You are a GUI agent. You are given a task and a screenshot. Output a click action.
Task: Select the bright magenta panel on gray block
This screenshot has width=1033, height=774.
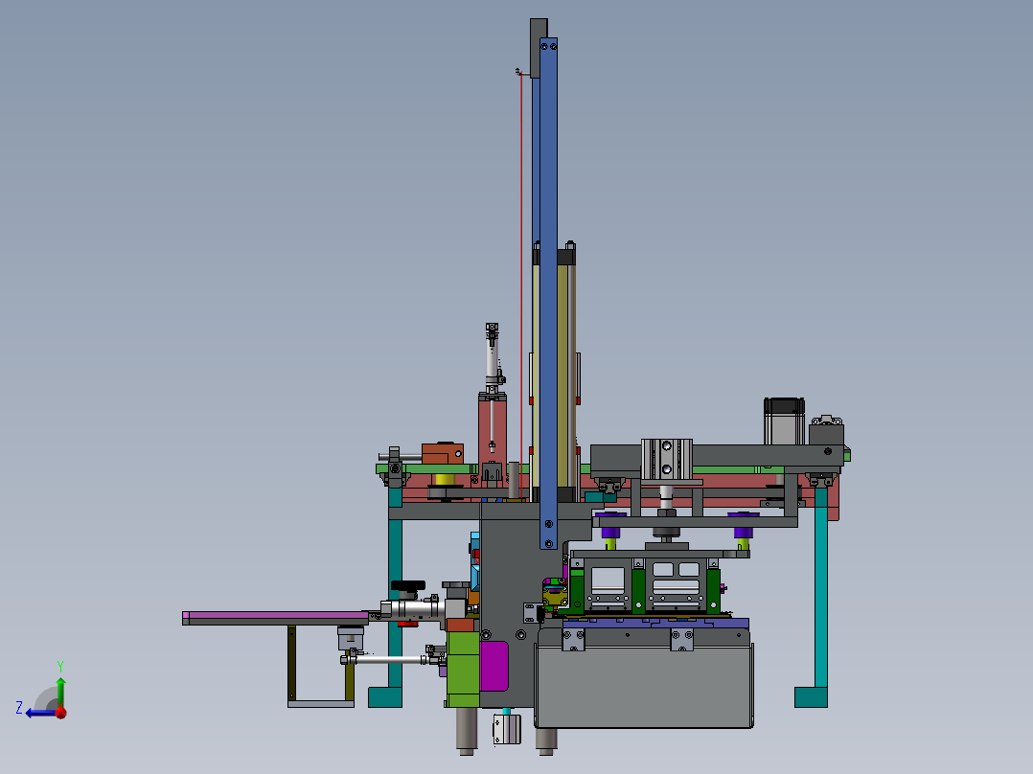tap(494, 666)
